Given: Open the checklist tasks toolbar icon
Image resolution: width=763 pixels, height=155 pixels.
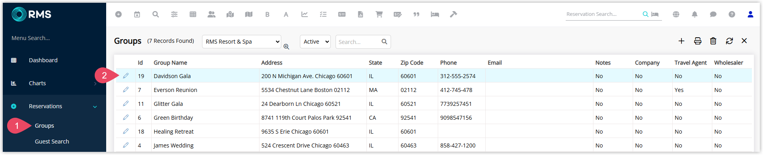Looking at the screenshot, I should pos(323,14).
